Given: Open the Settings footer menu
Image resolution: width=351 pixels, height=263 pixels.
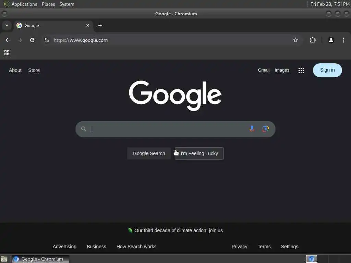Looking at the screenshot, I should click(x=290, y=247).
